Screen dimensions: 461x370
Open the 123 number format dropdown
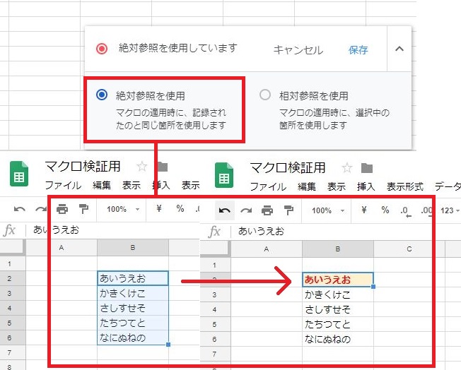[x=450, y=210]
